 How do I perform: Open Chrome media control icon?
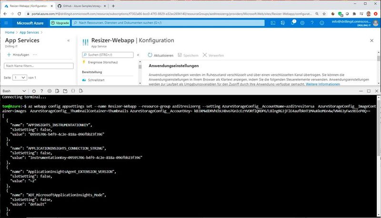361,14
